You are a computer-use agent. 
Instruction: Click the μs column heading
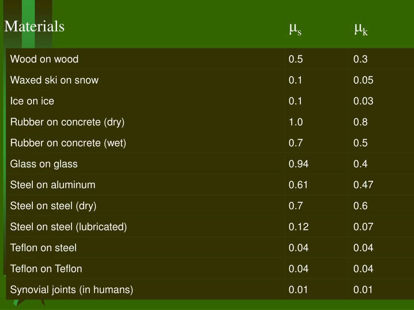[295, 29]
